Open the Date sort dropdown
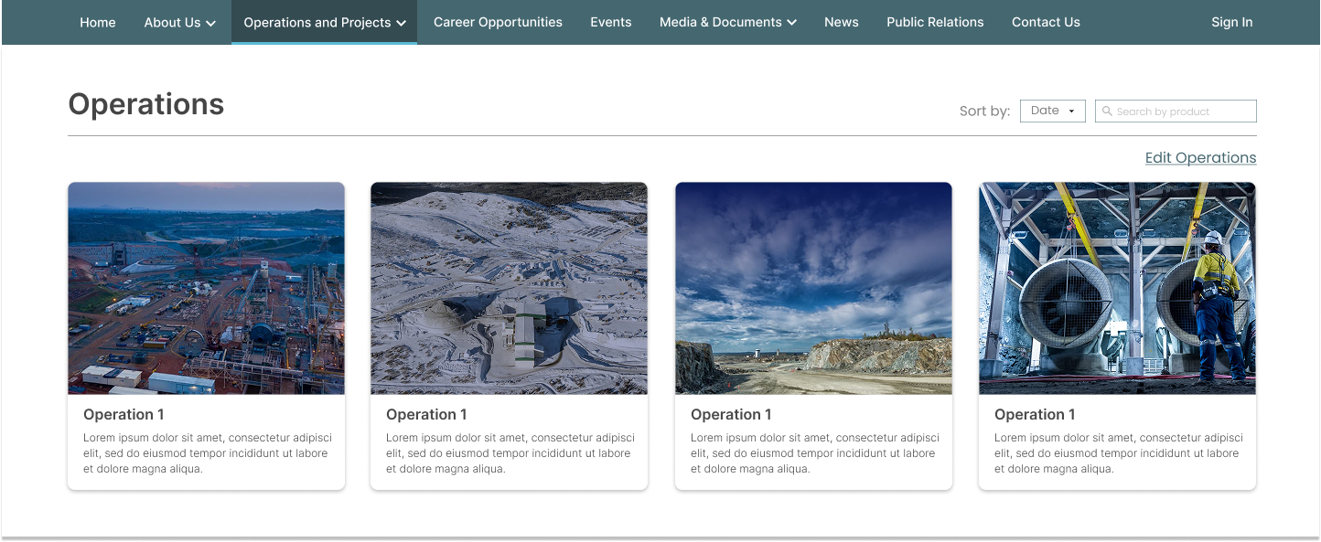 coord(1052,111)
